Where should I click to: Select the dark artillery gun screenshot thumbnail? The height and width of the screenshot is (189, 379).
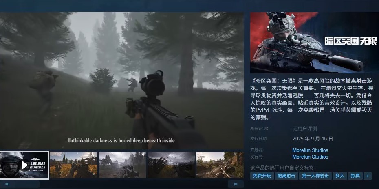point(171,165)
